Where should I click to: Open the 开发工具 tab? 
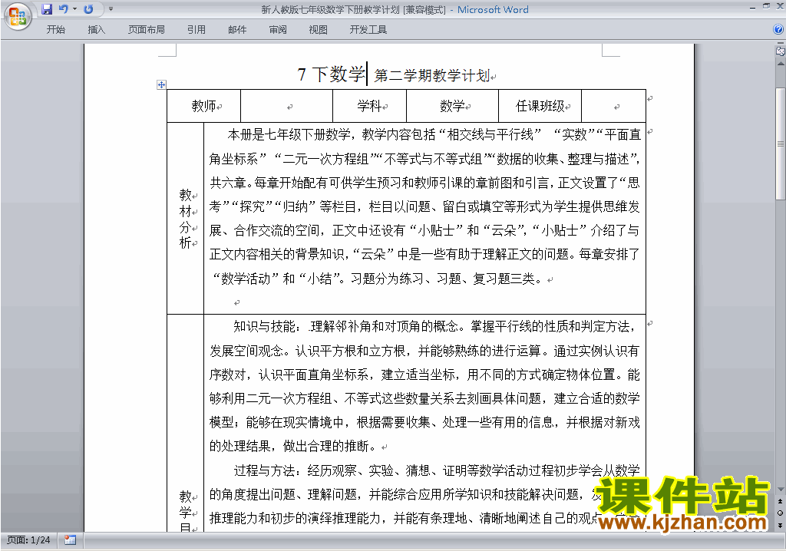point(368,30)
